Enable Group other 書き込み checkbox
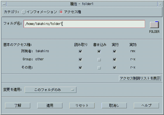Screen dimensions: 164x115 coord(99,59)
